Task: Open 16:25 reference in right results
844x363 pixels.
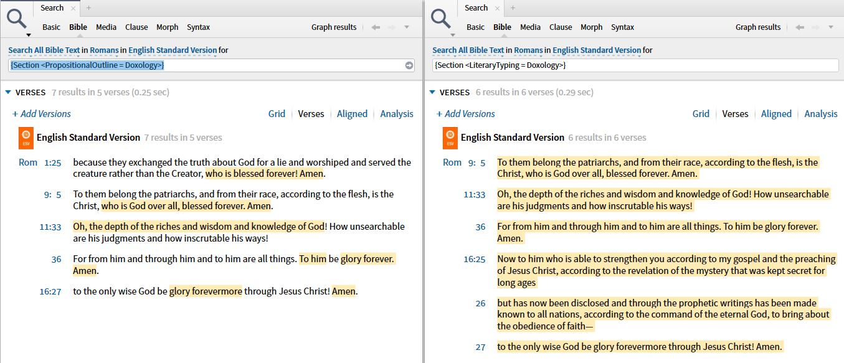Action: click(475, 259)
